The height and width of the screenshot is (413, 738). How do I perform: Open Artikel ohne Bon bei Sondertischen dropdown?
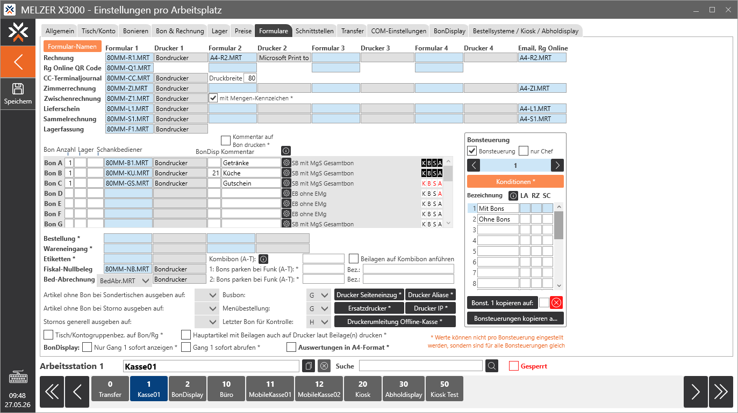point(207,295)
